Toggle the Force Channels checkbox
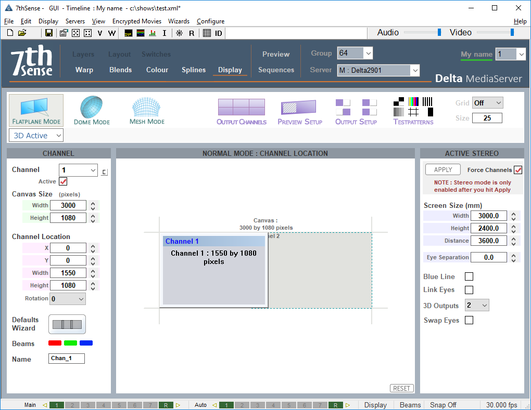 point(518,170)
